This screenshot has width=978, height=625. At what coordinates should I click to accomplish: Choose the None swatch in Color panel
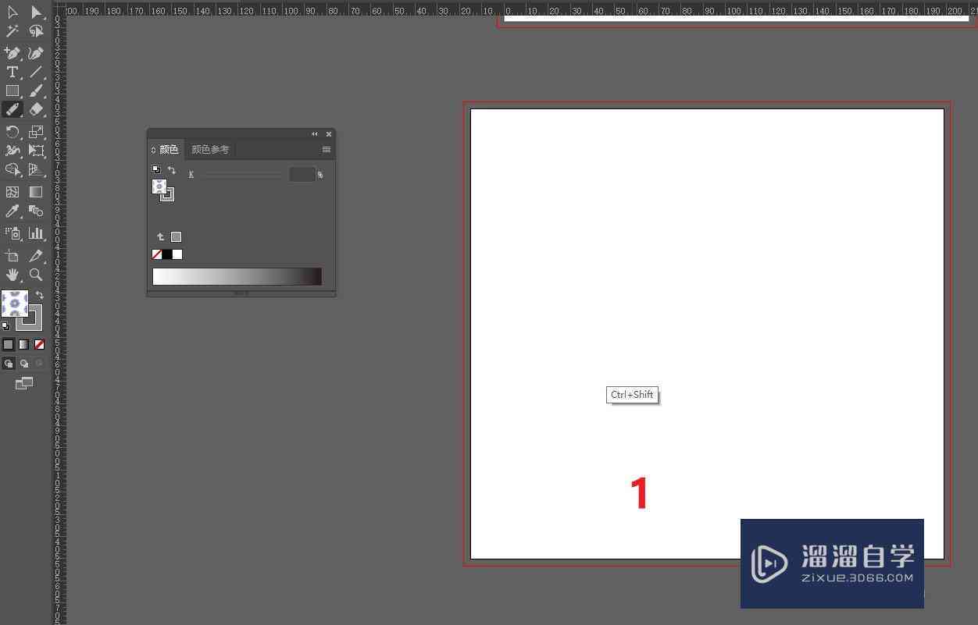(x=157, y=254)
